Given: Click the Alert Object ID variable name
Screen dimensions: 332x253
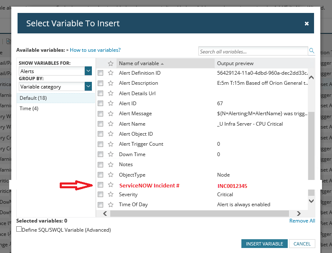Looking at the screenshot, I should (136, 134).
